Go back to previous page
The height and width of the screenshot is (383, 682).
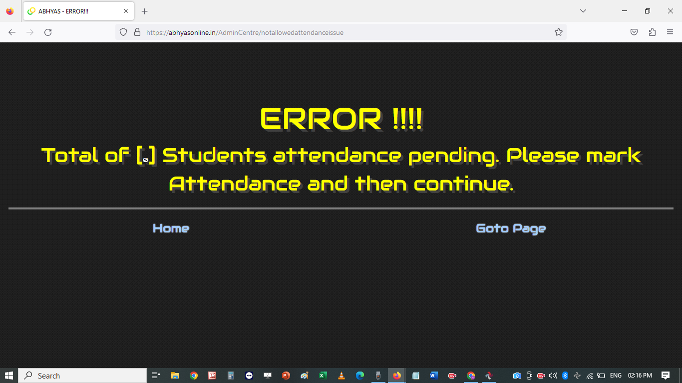click(x=12, y=32)
